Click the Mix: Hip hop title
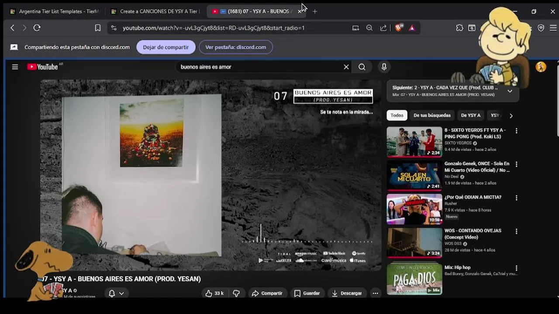This screenshot has height=314, width=559. click(457, 267)
